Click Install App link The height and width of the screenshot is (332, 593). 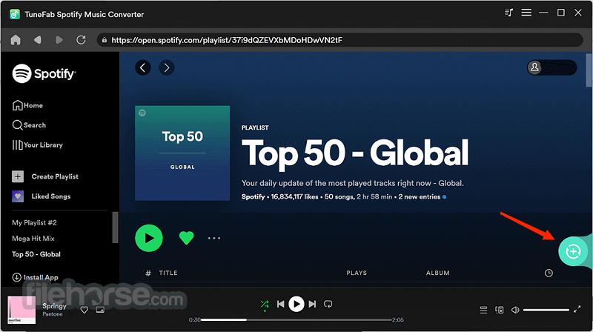click(x=35, y=277)
